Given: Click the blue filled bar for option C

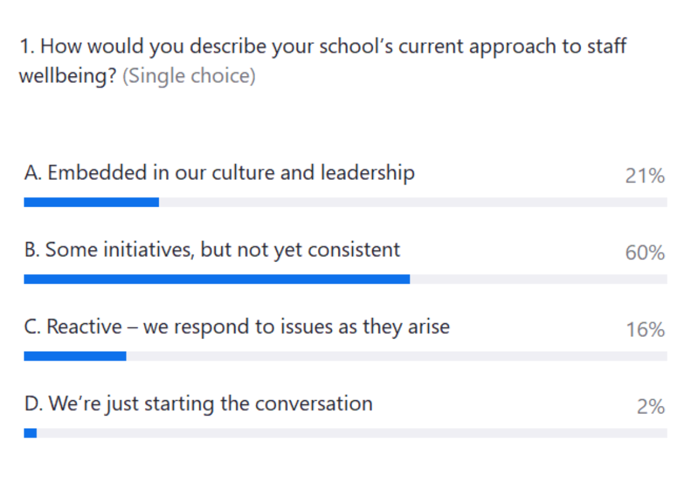Looking at the screenshot, I should pos(75,356).
